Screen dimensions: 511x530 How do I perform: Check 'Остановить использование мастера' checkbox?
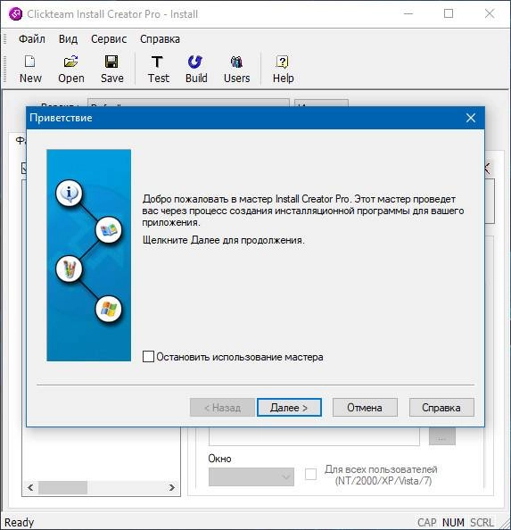148,357
